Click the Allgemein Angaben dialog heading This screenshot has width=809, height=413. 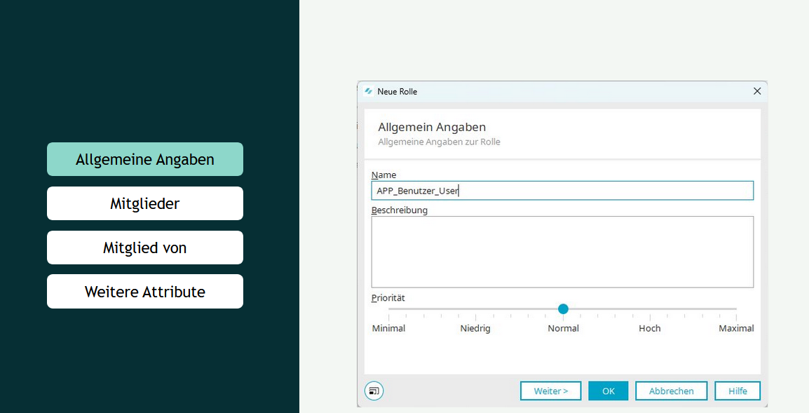(x=432, y=127)
